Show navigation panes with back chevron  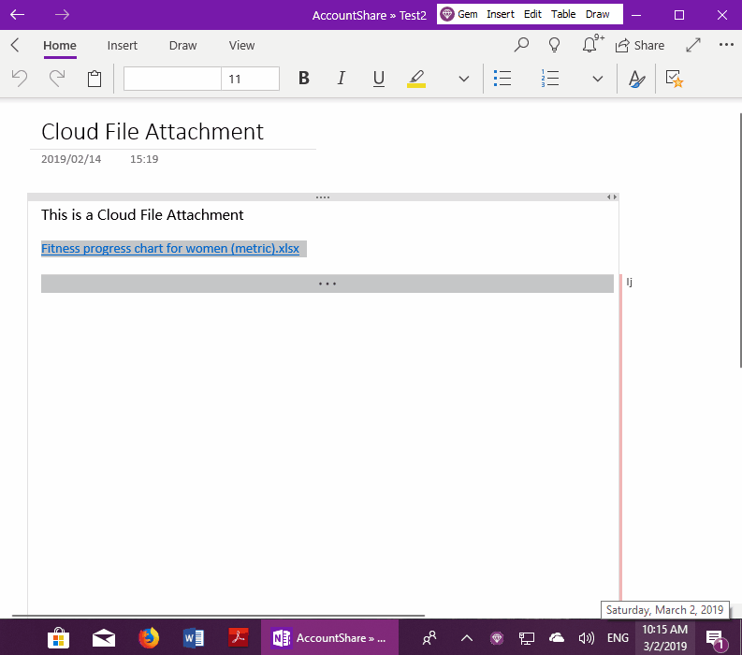point(15,45)
